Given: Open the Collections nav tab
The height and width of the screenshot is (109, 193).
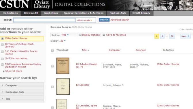Looking at the screenshot, I should 10,13.
